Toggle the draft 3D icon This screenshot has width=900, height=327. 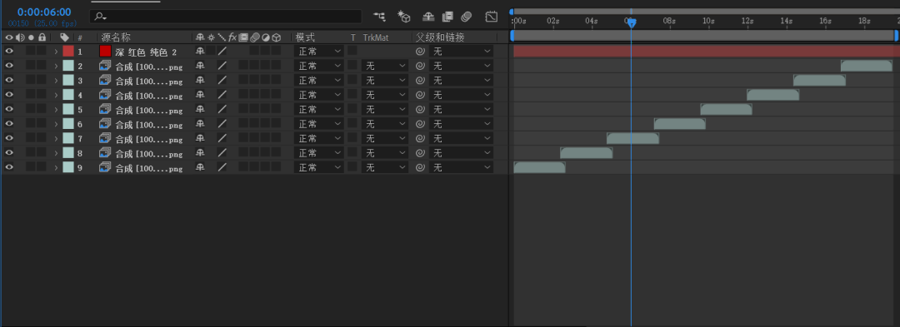[x=405, y=17]
